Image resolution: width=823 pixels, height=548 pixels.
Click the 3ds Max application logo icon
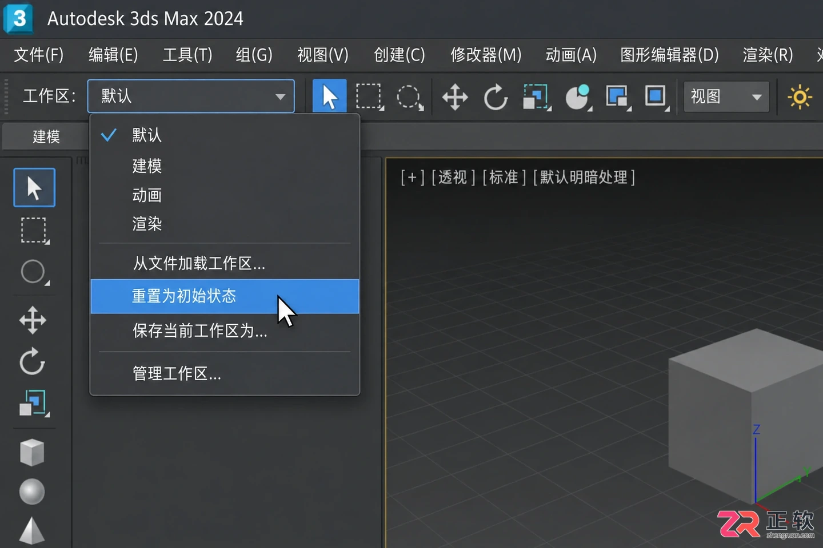click(x=18, y=18)
